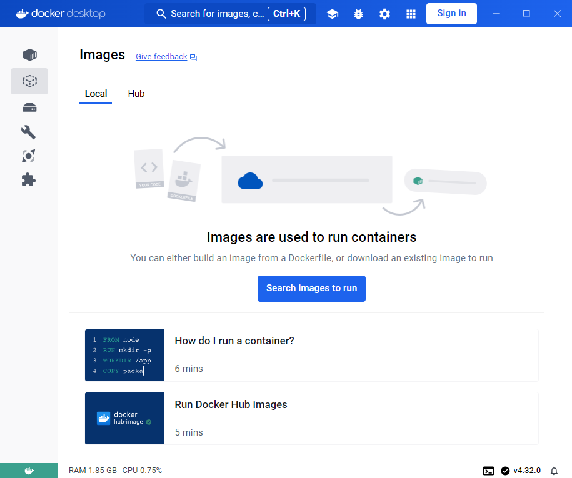Open Docker Scout from the sidebar
This screenshot has height=478, width=572.
coord(29,156)
